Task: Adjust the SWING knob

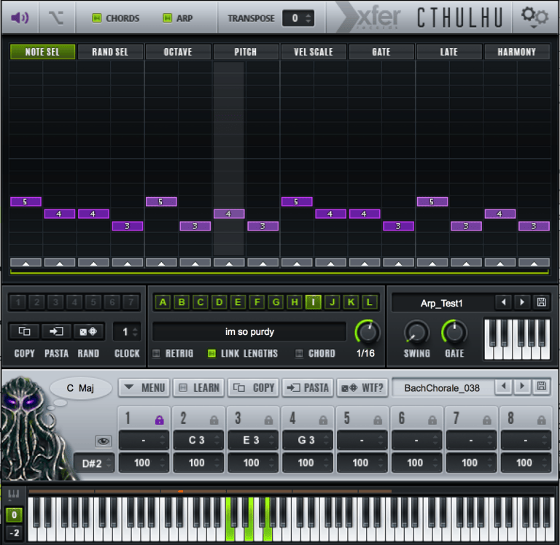Action: coord(416,333)
